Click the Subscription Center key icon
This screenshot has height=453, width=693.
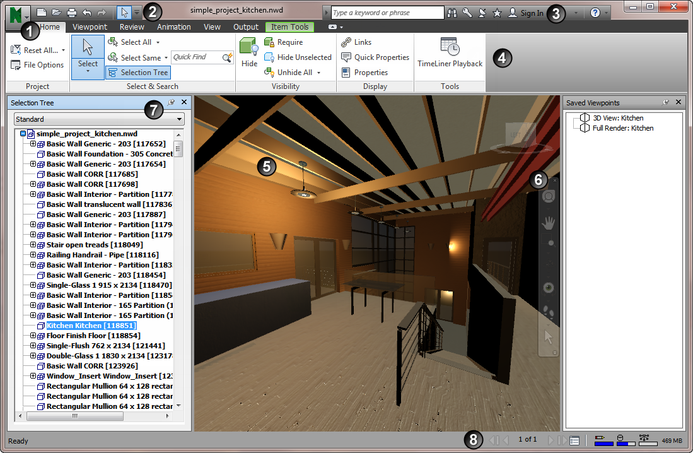(x=467, y=13)
